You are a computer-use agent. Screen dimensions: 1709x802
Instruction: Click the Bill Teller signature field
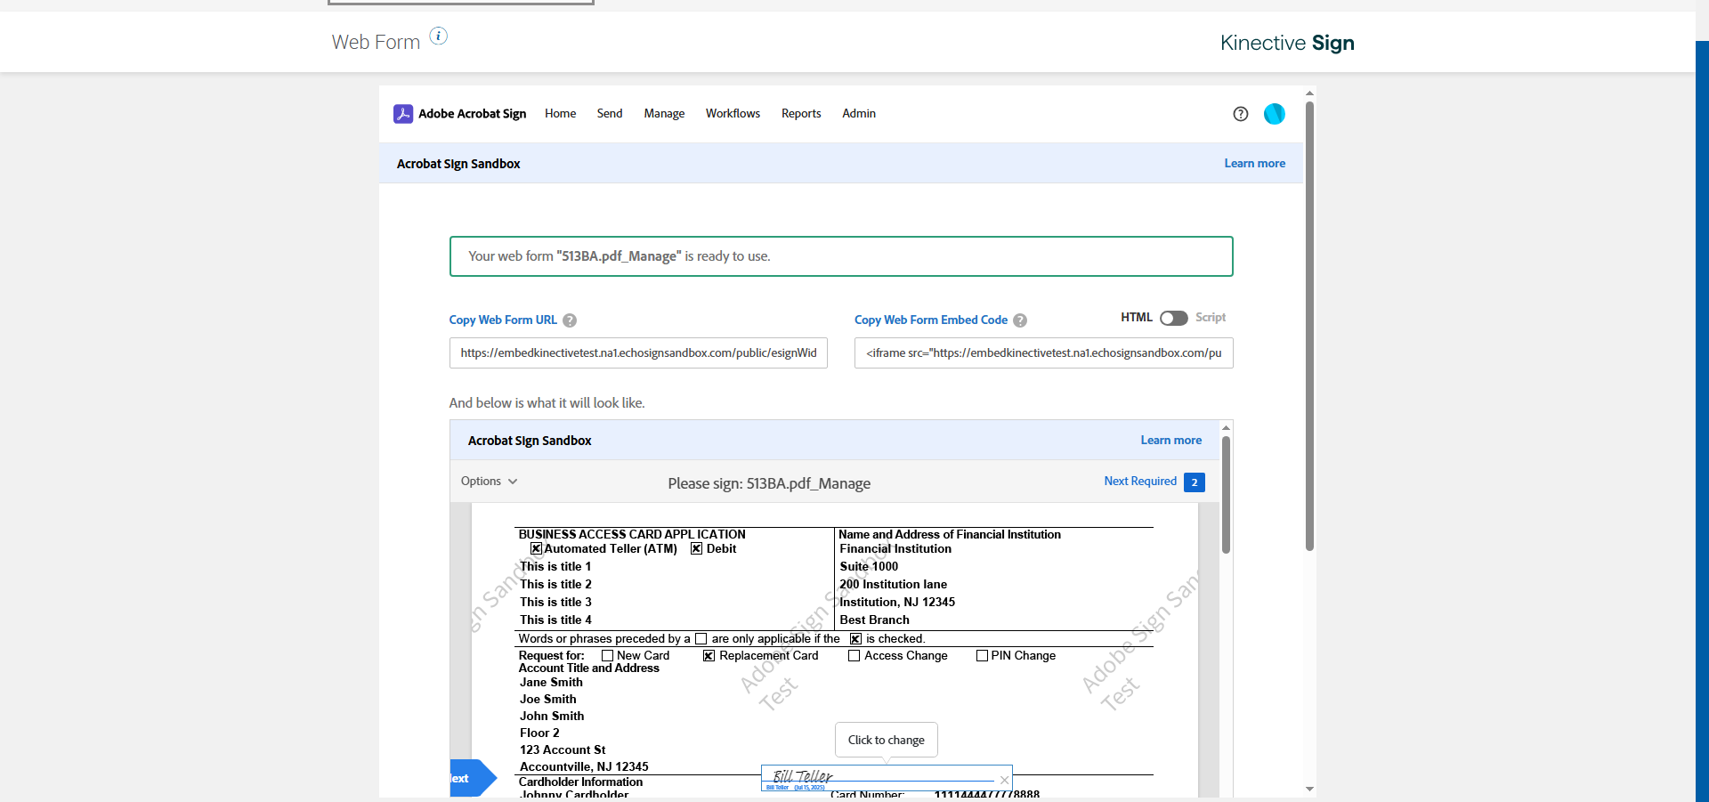coord(887,778)
